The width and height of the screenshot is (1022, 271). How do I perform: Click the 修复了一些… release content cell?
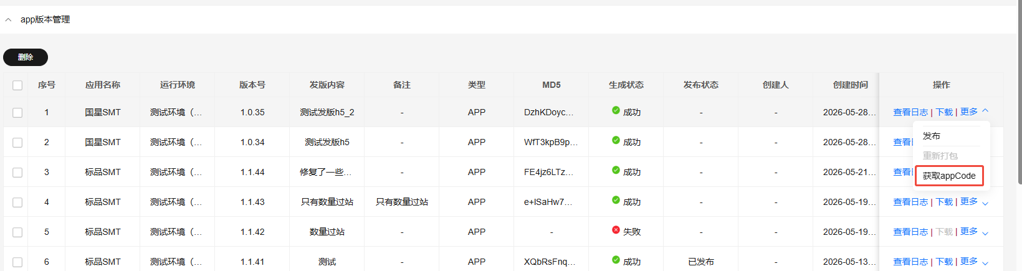click(x=326, y=172)
